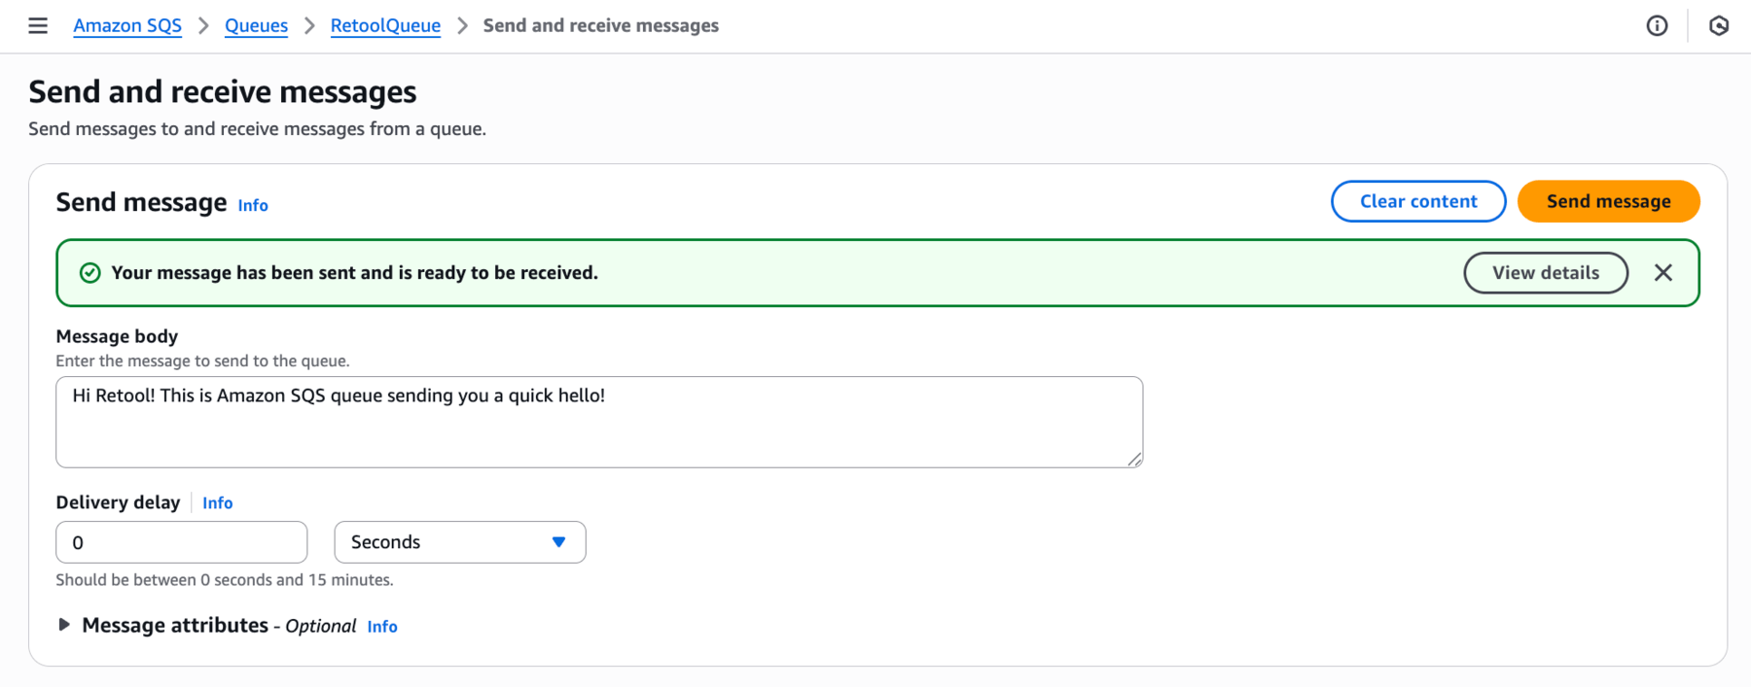Click the green success checkmark icon

(x=89, y=273)
